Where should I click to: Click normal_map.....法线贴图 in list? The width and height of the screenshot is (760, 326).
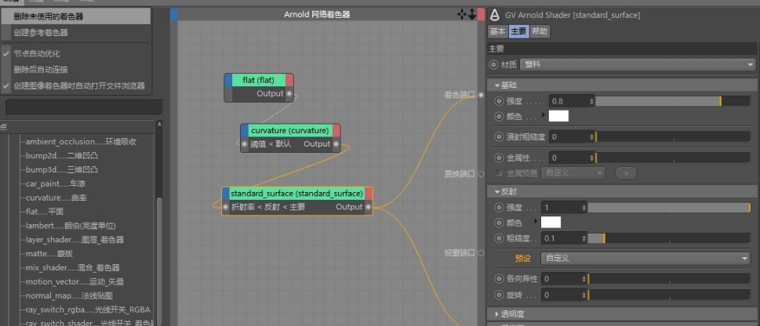click(x=69, y=296)
